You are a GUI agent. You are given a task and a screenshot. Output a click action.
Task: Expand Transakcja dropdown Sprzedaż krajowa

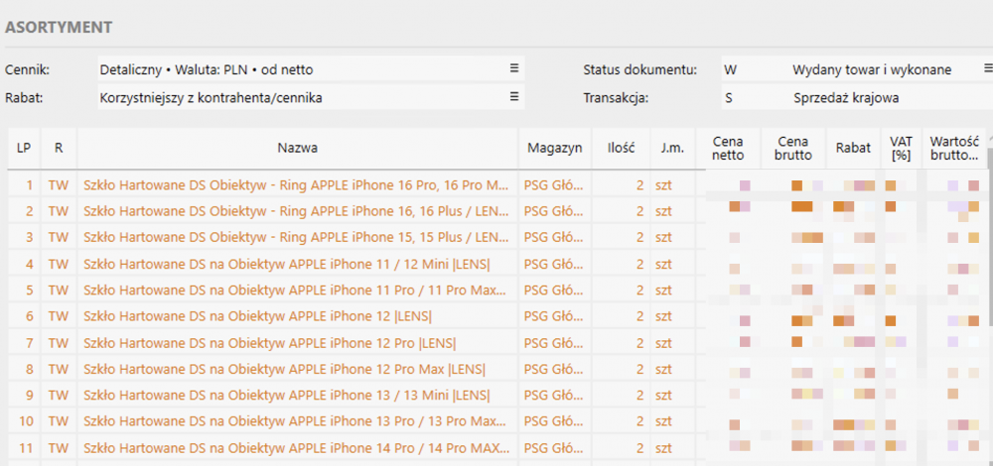[889, 98]
